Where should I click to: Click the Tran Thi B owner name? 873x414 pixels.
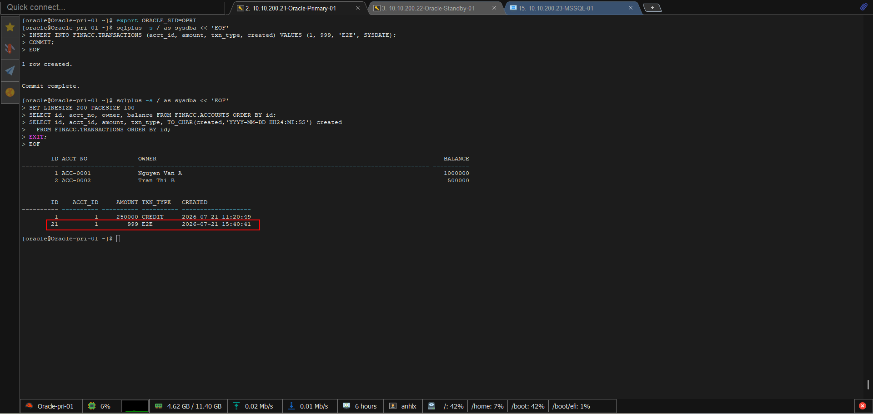pos(156,180)
